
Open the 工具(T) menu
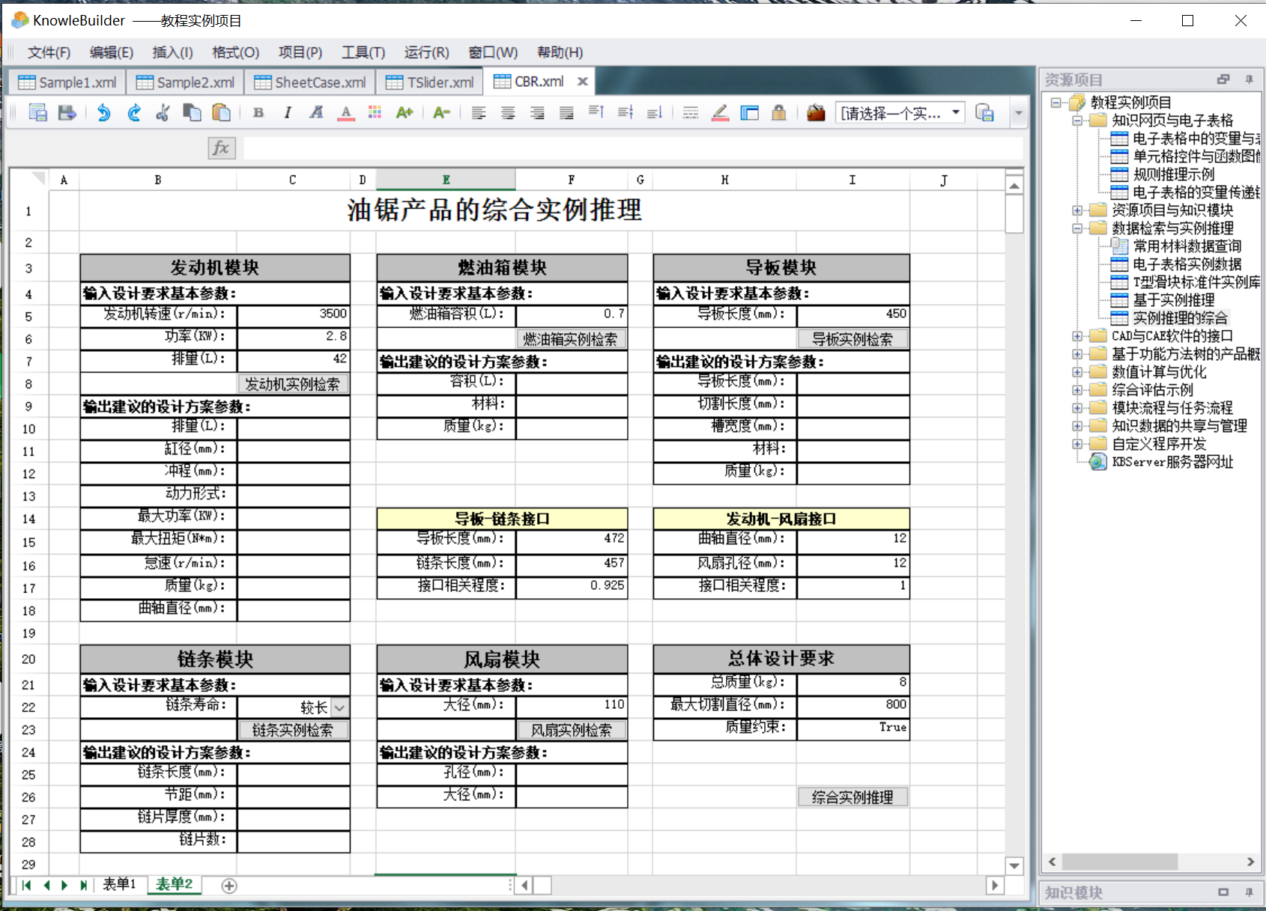(363, 52)
